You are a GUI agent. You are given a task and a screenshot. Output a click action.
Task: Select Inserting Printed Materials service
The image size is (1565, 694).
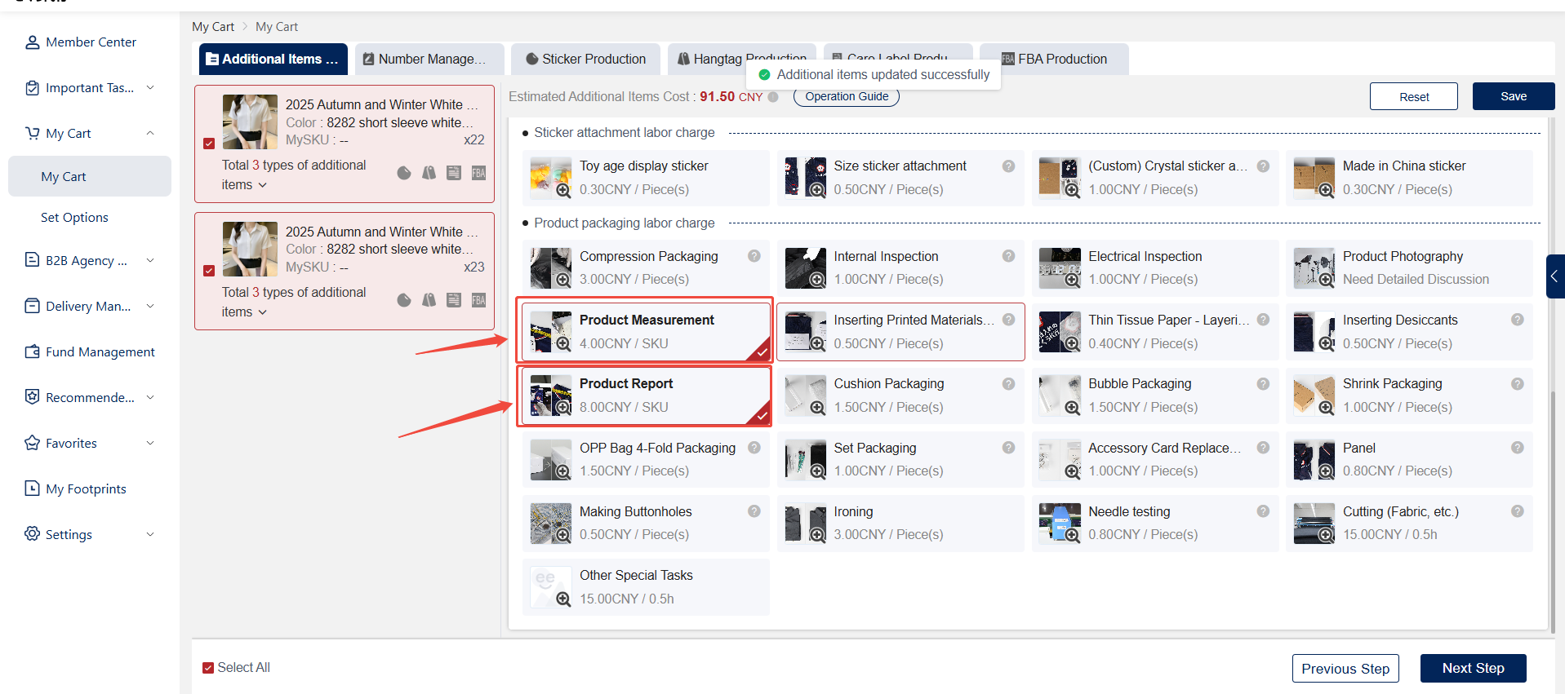click(900, 331)
